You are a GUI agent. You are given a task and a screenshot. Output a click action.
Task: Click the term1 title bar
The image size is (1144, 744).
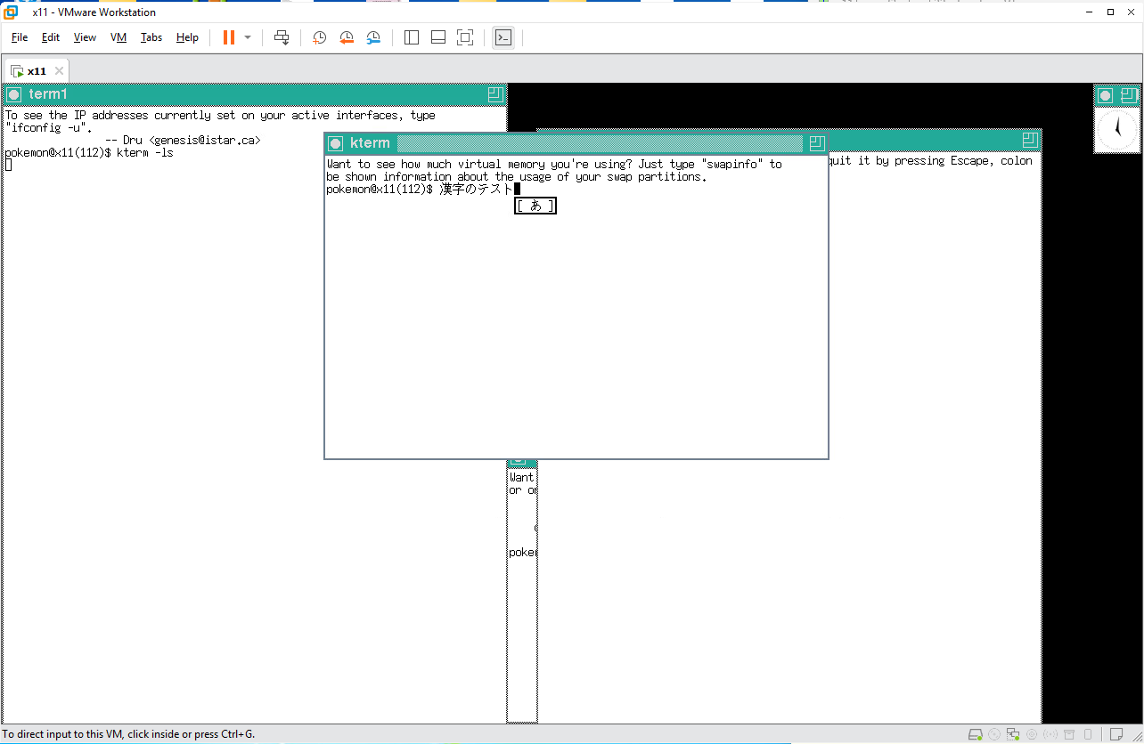pos(254,94)
